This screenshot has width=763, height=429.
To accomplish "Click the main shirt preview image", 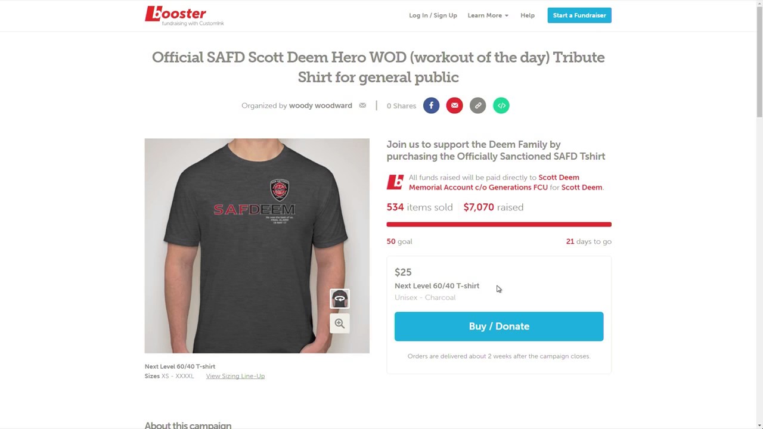I will [257, 245].
